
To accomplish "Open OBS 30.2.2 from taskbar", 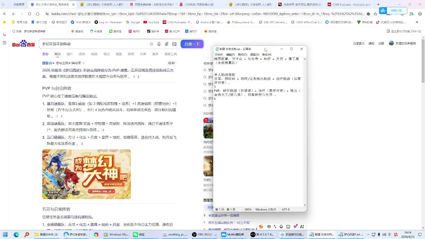I will (204, 235).
